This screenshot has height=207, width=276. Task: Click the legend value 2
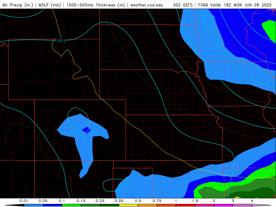(x=214, y=201)
